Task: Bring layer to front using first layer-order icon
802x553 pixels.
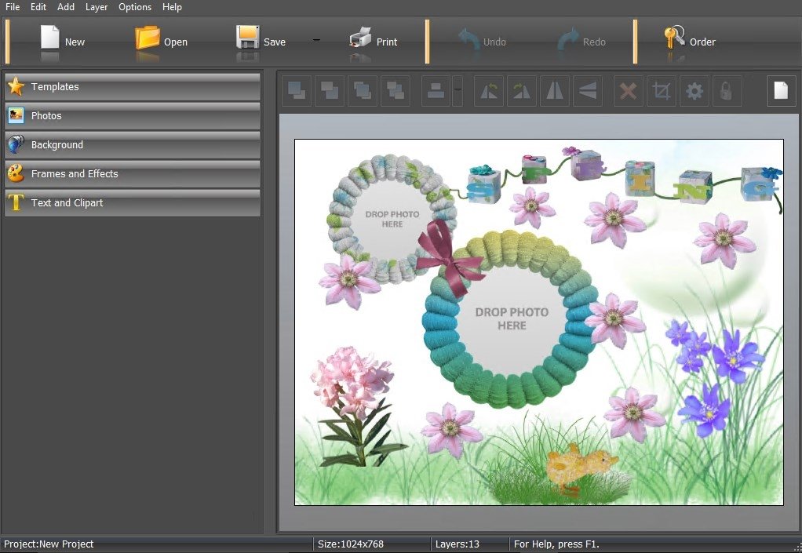Action: (297, 91)
